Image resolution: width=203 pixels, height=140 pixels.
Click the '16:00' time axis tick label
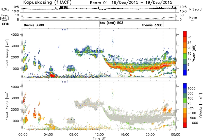[x=125, y=135]
